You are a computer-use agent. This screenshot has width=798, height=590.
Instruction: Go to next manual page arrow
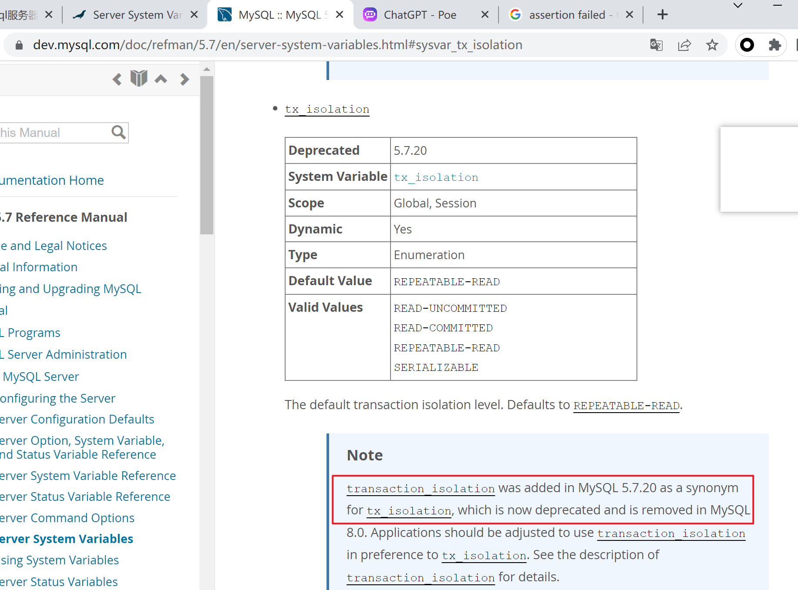click(x=185, y=79)
